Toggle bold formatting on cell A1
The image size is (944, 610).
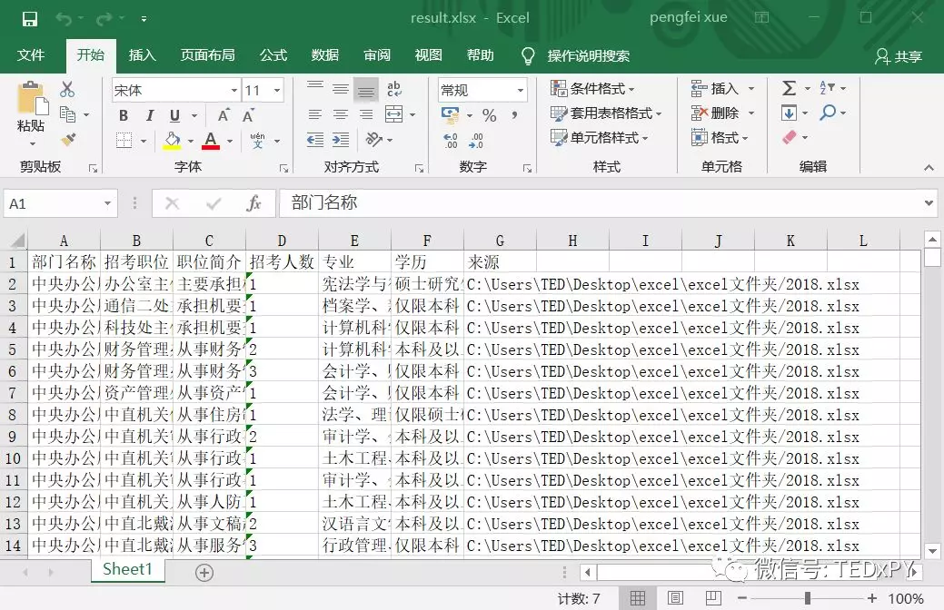pos(123,117)
